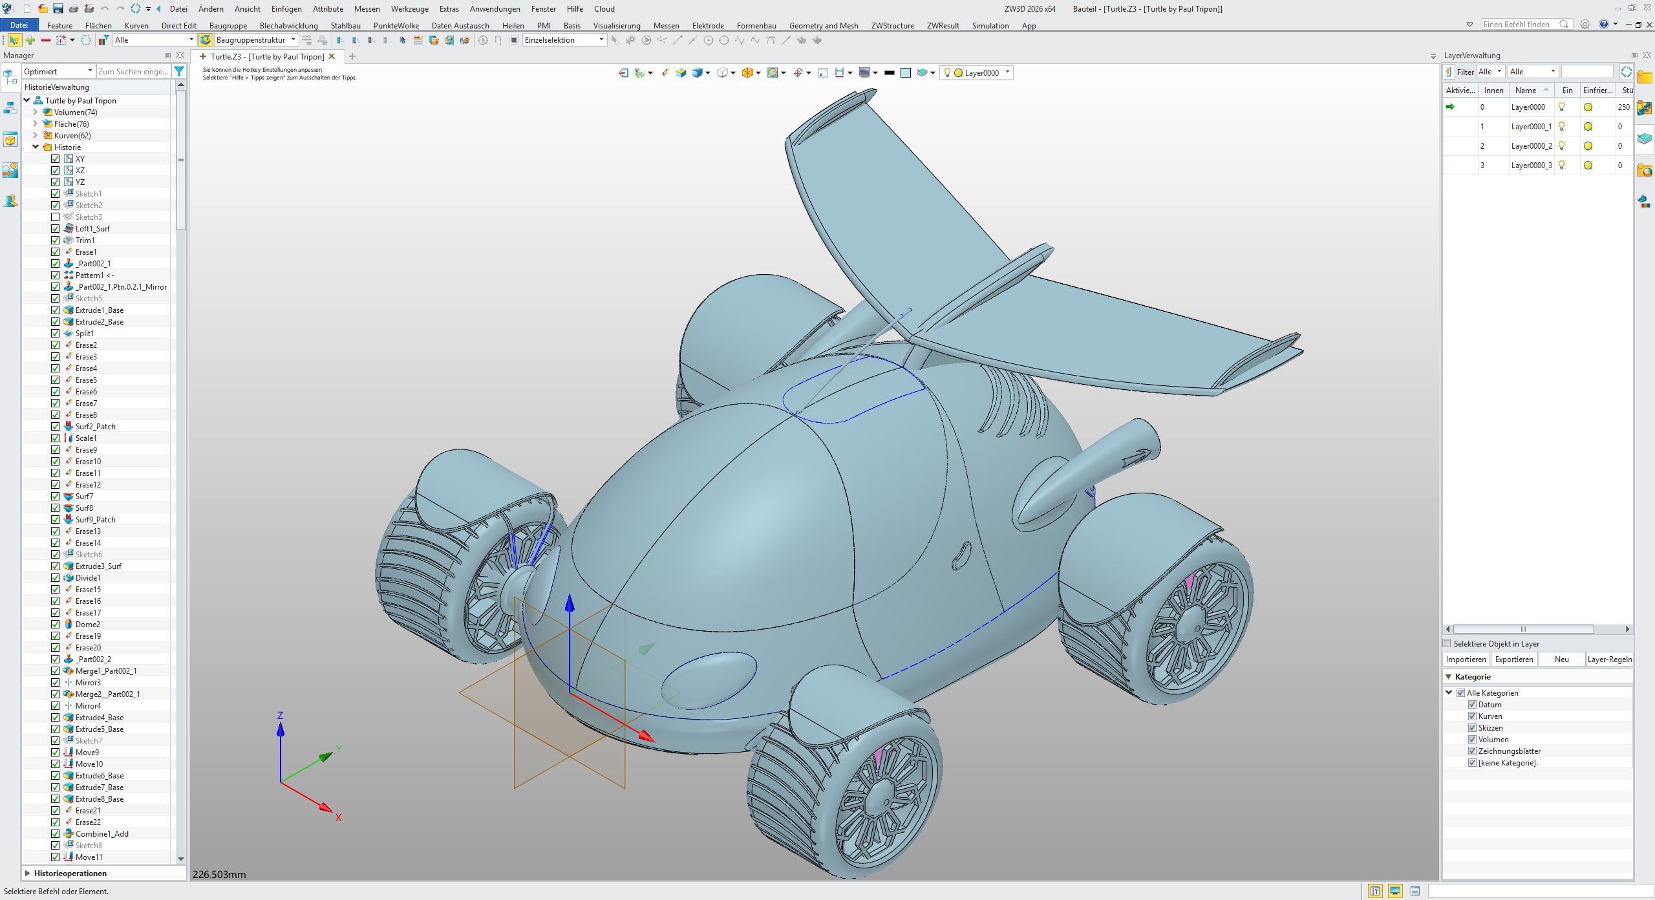This screenshot has height=900, width=1655.
Task: Select the Turtle.Z3 document tab
Action: coord(267,56)
